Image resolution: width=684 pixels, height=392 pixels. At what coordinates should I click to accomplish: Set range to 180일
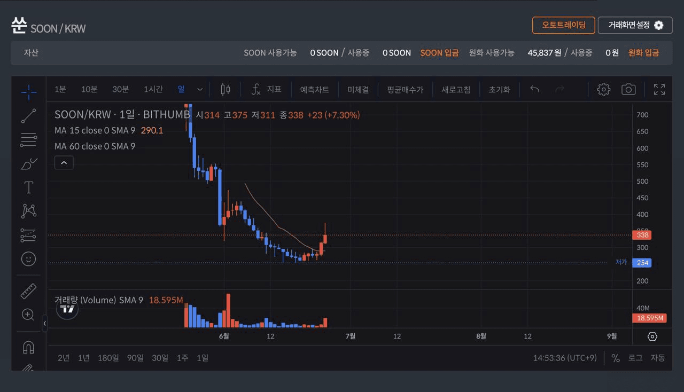(x=108, y=358)
